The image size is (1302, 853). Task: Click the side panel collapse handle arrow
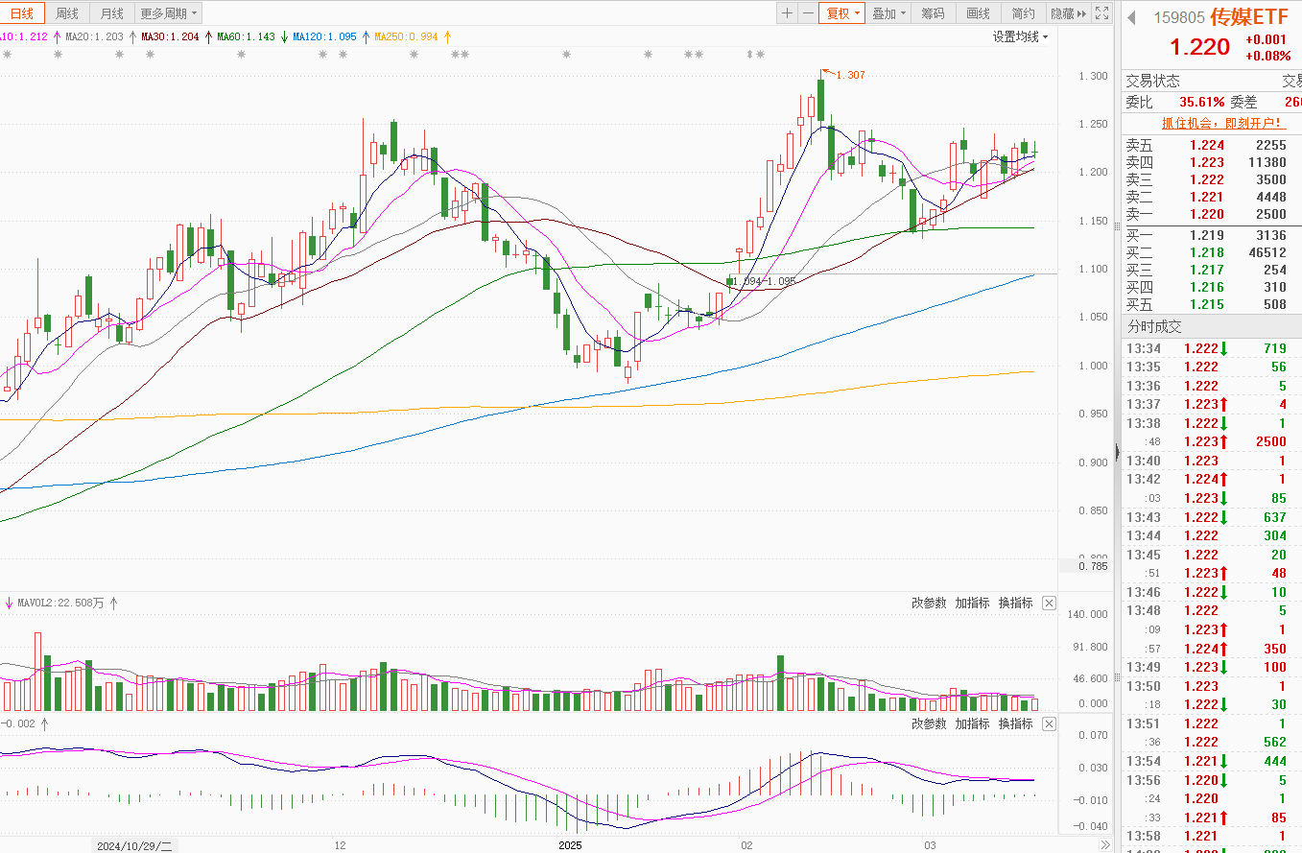(x=1116, y=451)
